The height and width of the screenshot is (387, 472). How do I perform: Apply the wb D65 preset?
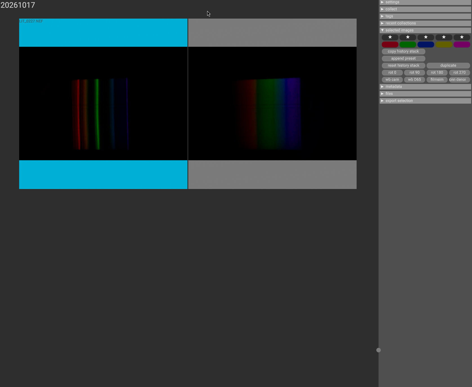[x=415, y=79]
